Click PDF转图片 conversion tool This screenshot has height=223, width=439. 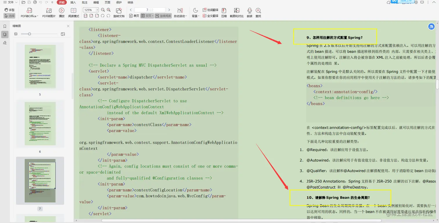49,13
